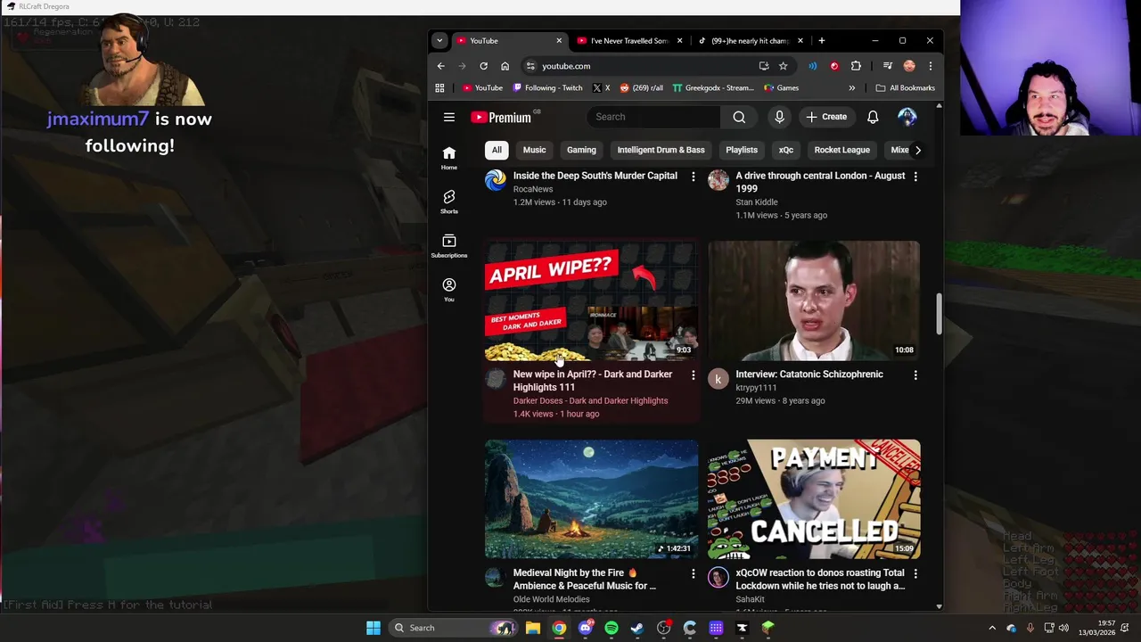Select the xQc filter chip
The image size is (1141, 642).
[x=785, y=150]
